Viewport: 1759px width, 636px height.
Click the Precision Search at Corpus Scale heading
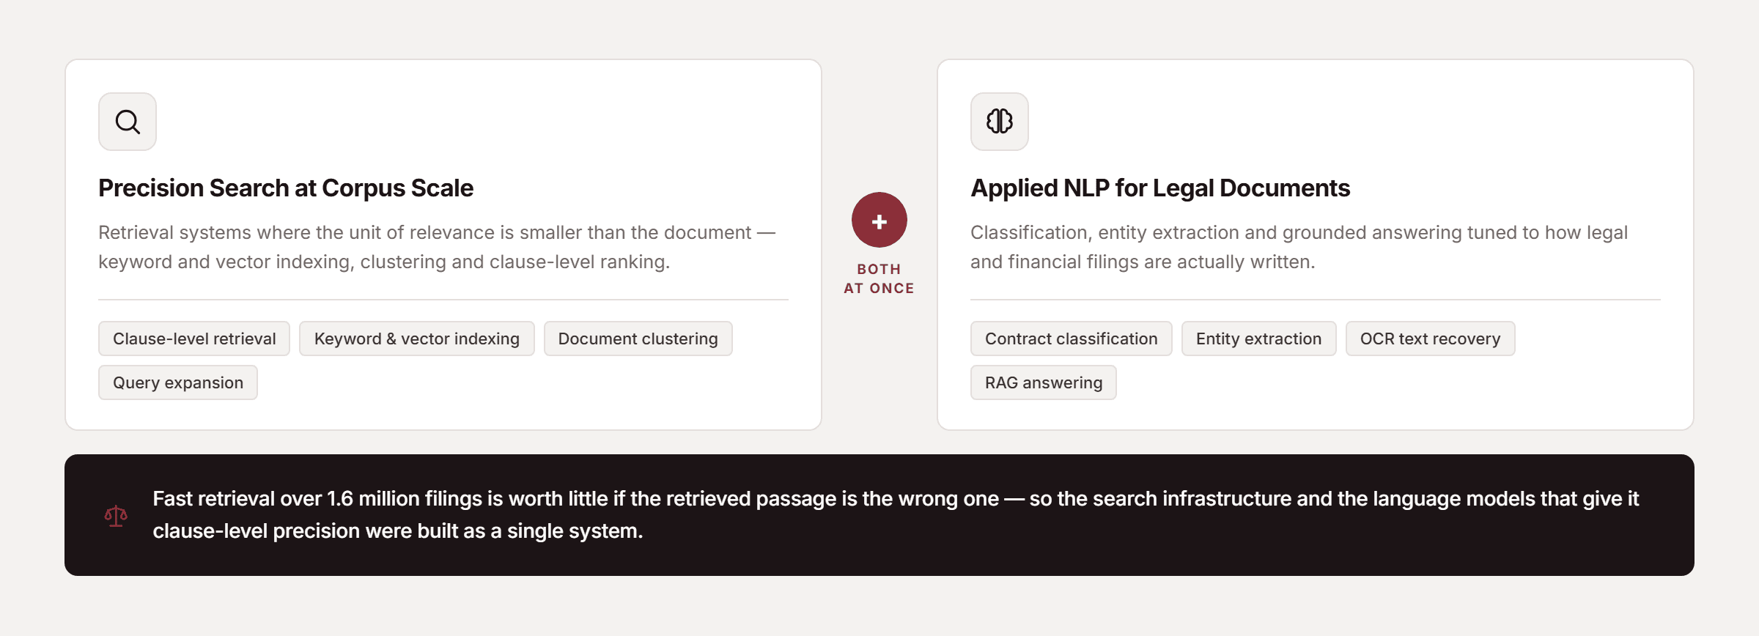click(x=286, y=188)
